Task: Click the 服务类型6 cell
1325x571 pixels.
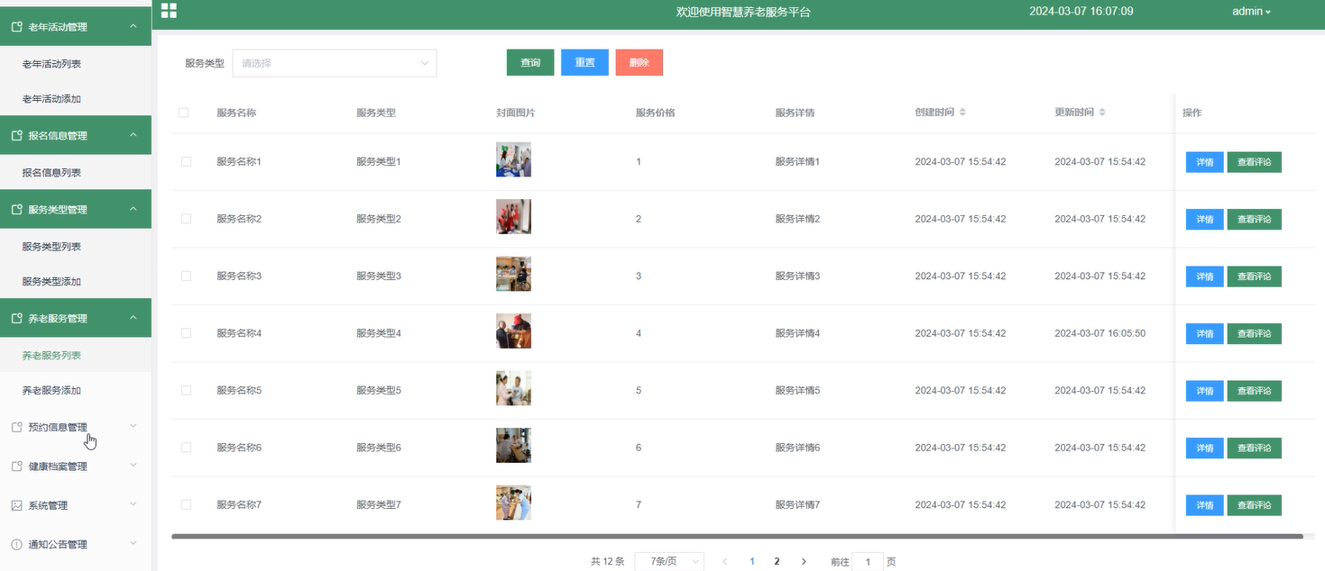Action: [379, 448]
